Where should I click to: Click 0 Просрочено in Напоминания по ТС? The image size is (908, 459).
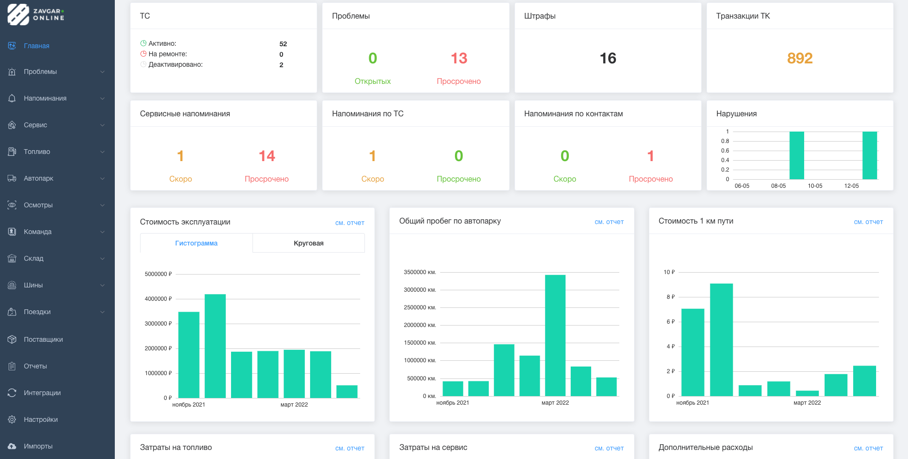pos(459,156)
